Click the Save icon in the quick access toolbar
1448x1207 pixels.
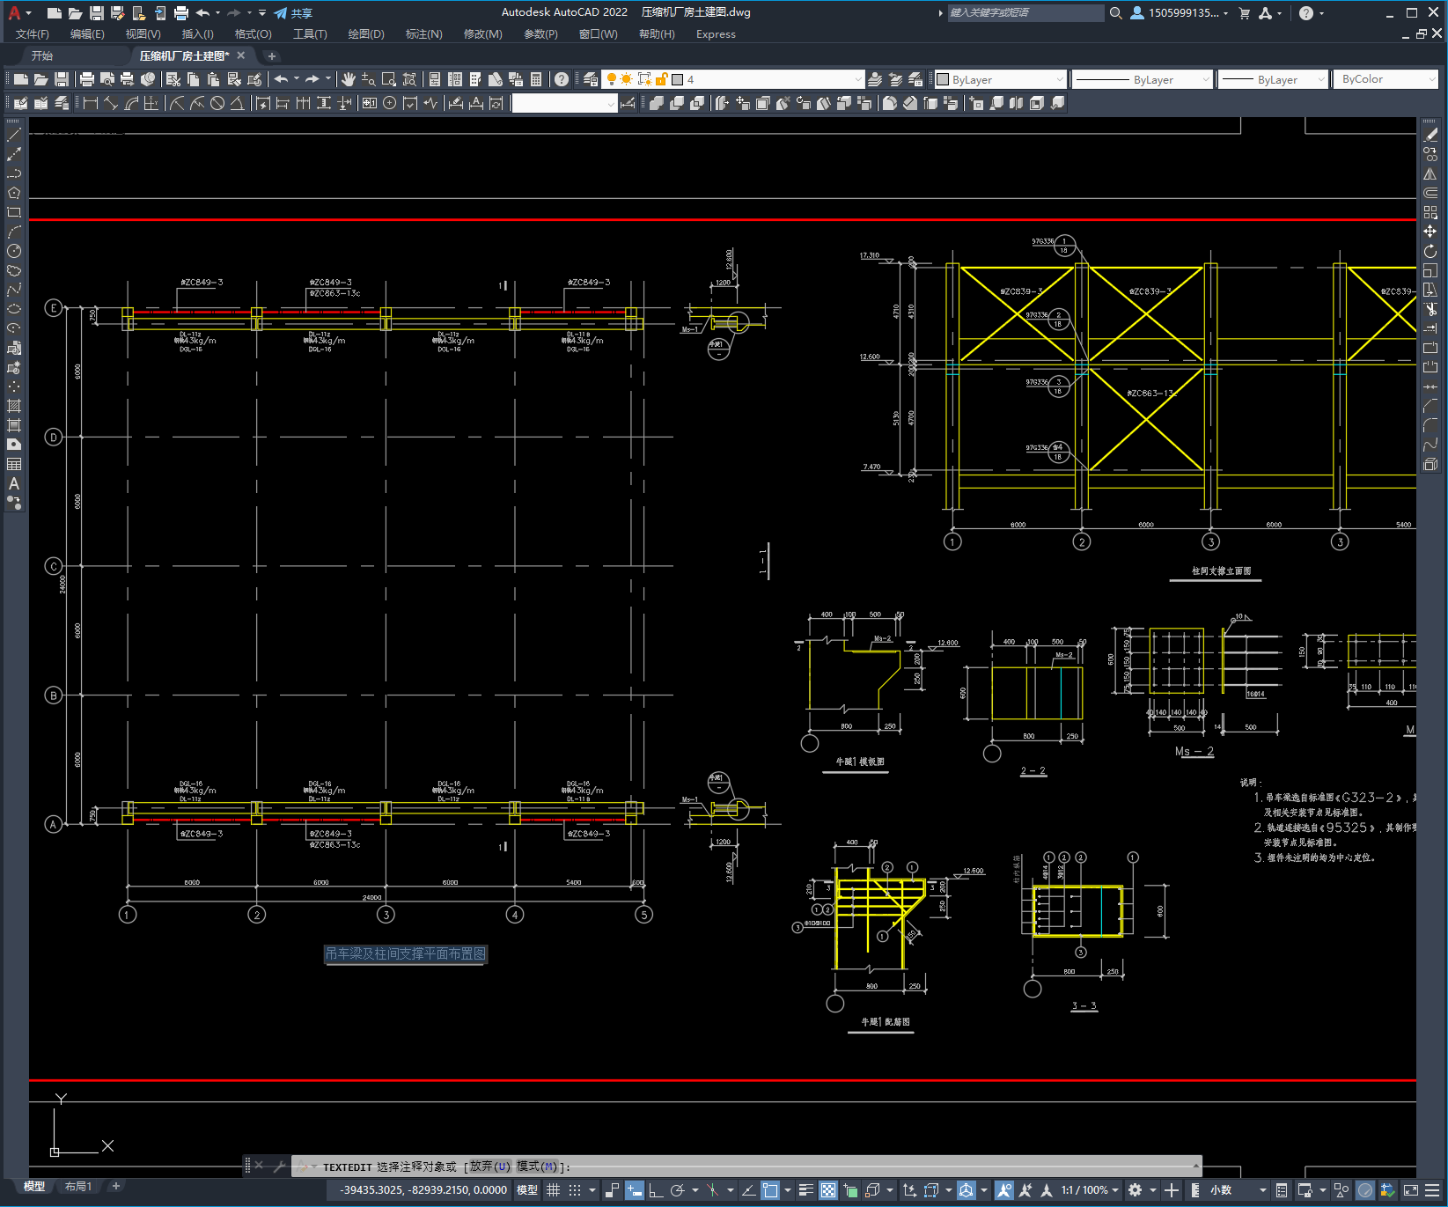click(97, 12)
